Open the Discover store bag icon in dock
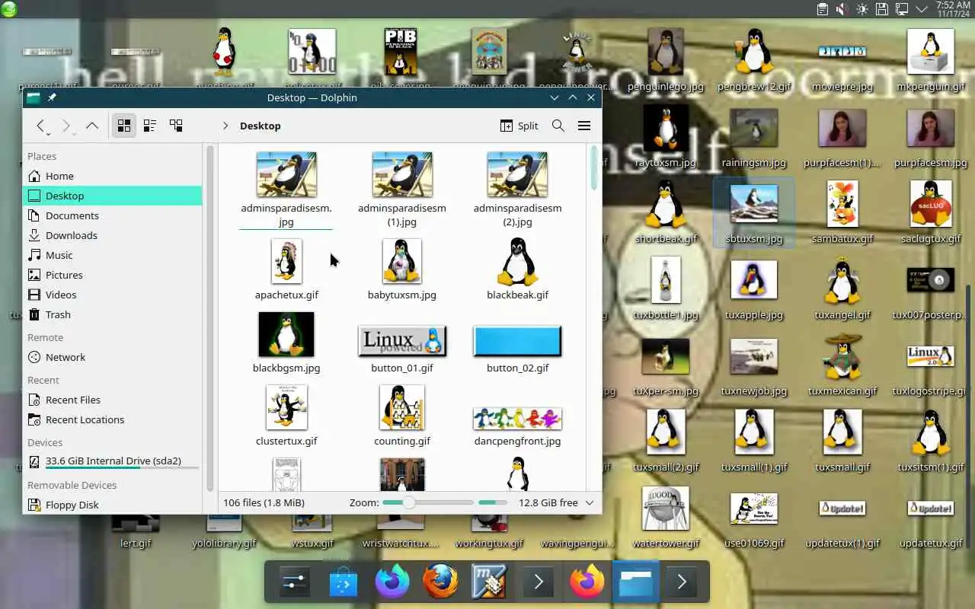 343,582
